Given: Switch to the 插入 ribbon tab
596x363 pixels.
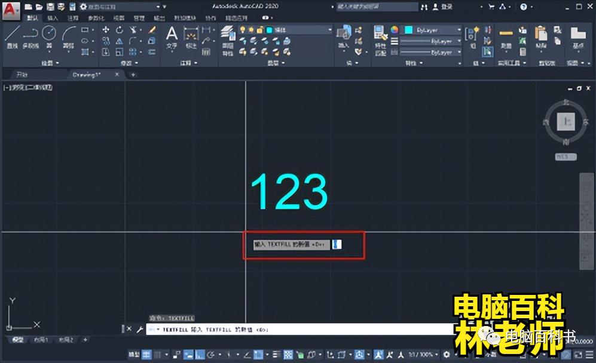Looking at the screenshot, I should point(51,18).
